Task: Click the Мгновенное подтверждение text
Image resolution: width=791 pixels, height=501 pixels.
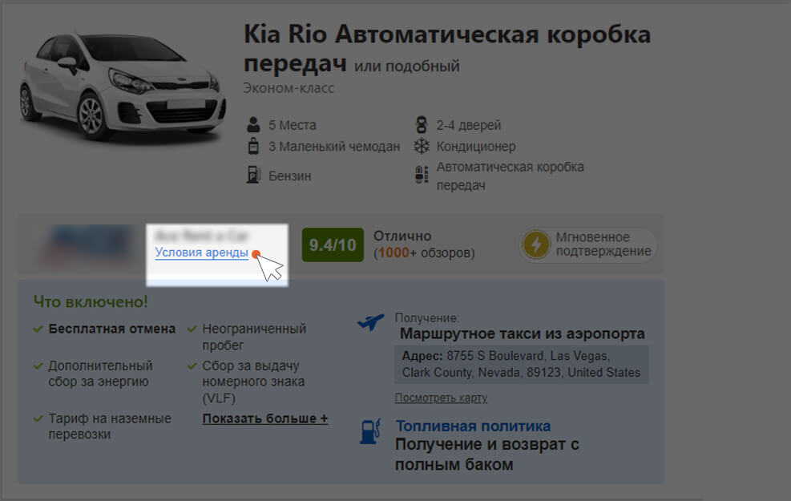Action: point(603,244)
